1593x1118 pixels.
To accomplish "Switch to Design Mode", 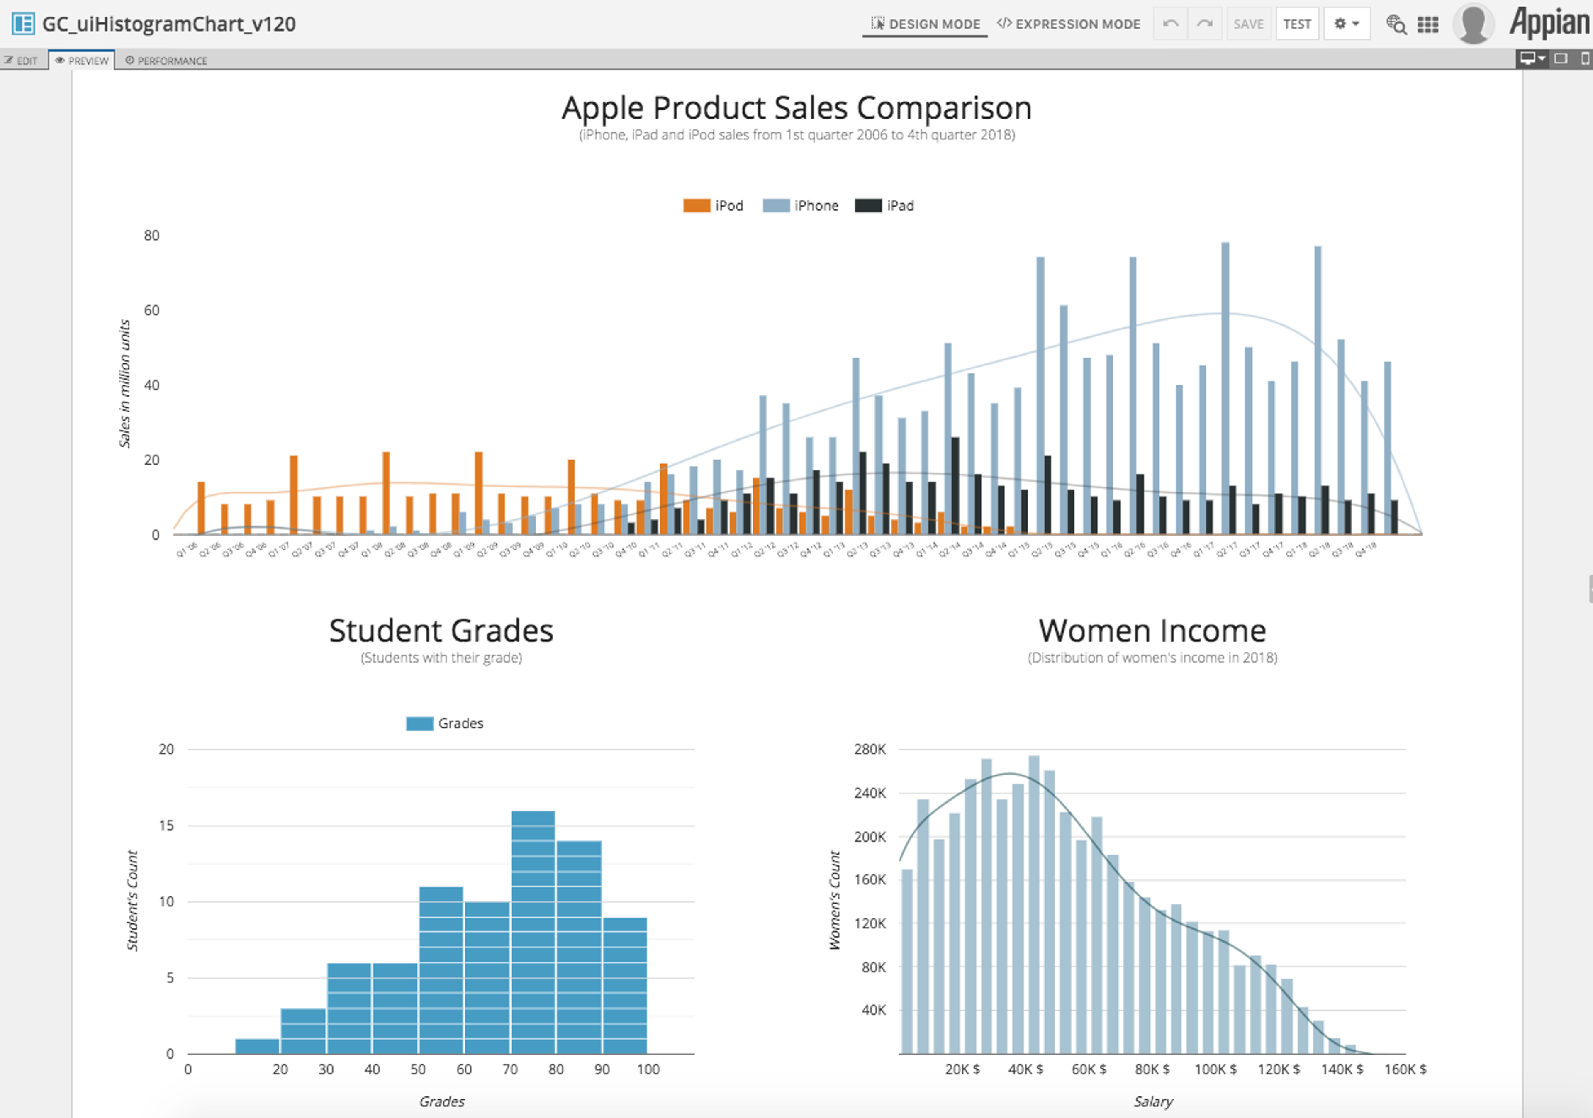I will [926, 24].
